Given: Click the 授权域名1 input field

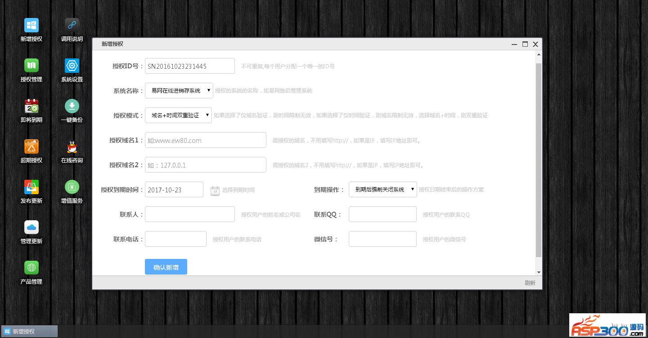Looking at the screenshot, I should (206, 140).
